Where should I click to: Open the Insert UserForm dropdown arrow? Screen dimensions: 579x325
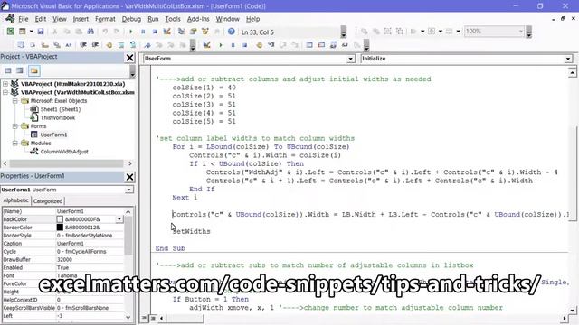point(31,32)
